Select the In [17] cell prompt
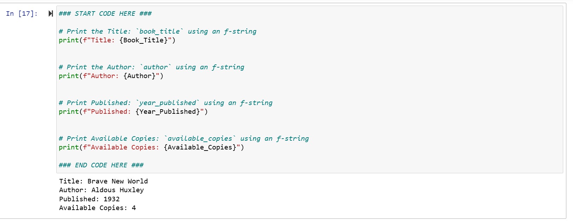573x223 pixels. pos(22,14)
